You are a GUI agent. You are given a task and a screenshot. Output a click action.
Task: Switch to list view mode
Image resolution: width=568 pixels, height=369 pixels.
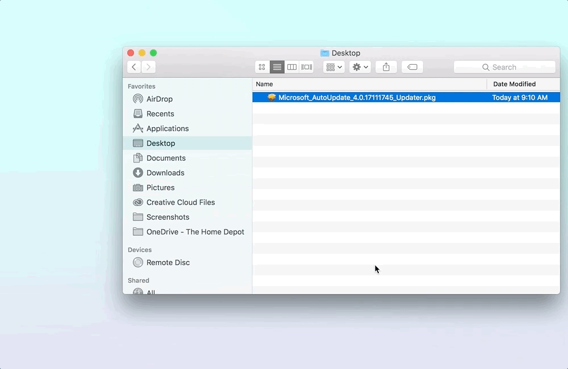(277, 67)
